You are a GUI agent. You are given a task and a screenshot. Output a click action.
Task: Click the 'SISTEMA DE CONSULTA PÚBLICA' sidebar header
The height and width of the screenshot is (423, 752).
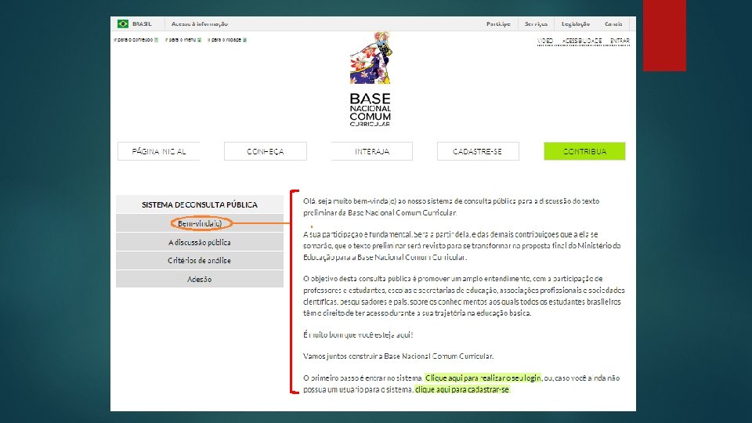200,204
